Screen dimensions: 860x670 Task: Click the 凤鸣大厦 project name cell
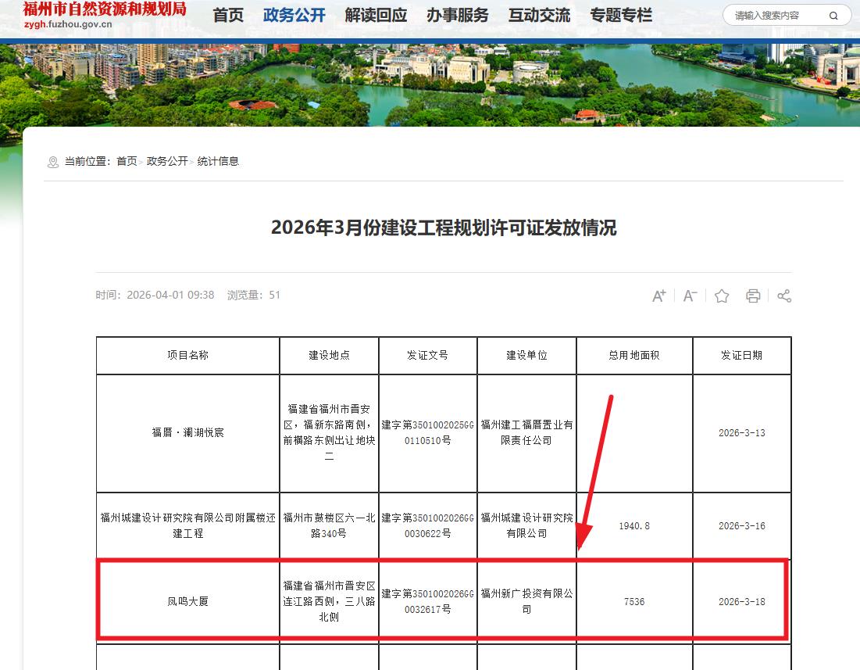tap(187, 602)
